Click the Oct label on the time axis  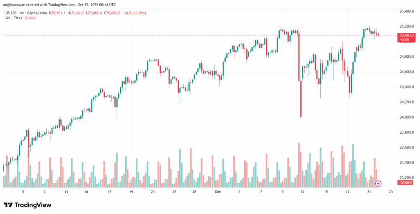click(x=218, y=191)
